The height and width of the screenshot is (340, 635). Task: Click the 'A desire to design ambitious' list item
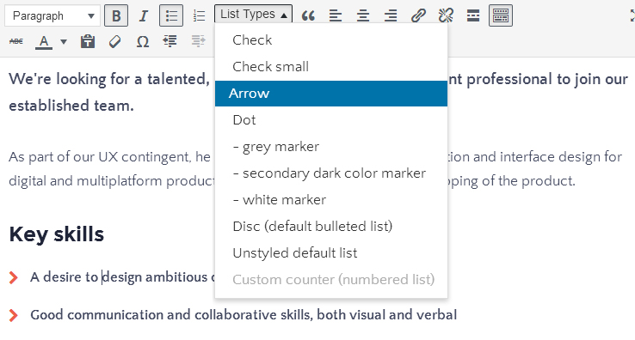tap(122, 277)
